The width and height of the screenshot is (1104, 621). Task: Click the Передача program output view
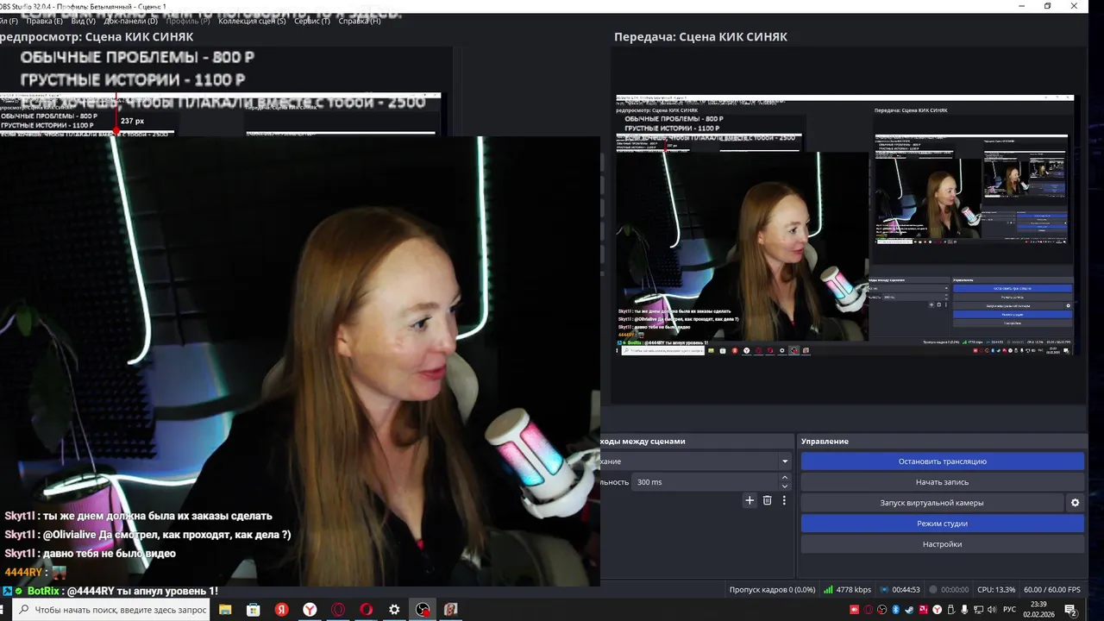[x=847, y=225]
